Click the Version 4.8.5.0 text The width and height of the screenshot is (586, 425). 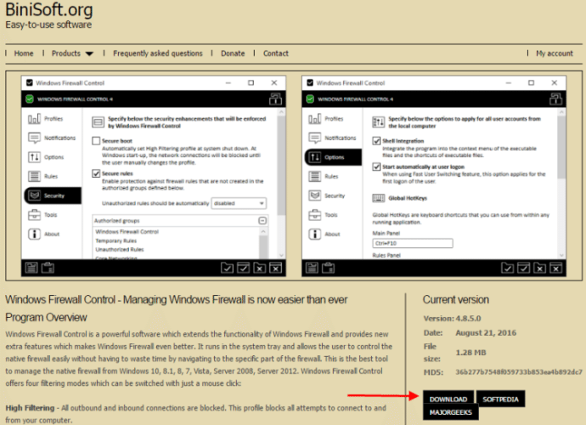coord(452,319)
